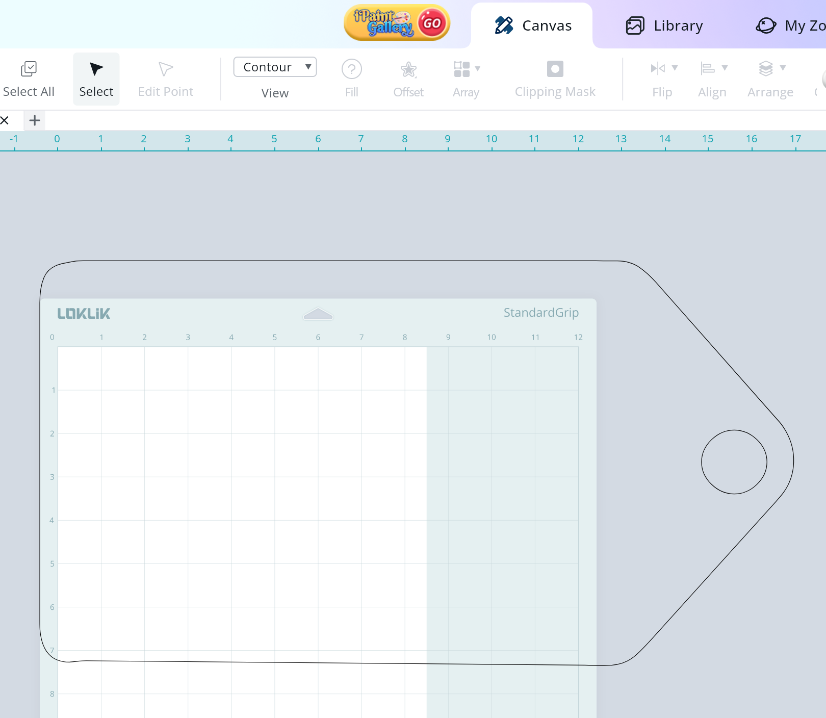Click the Arrange layers icon
Image resolution: width=826 pixels, height=718 pixels.
[766, 68]
